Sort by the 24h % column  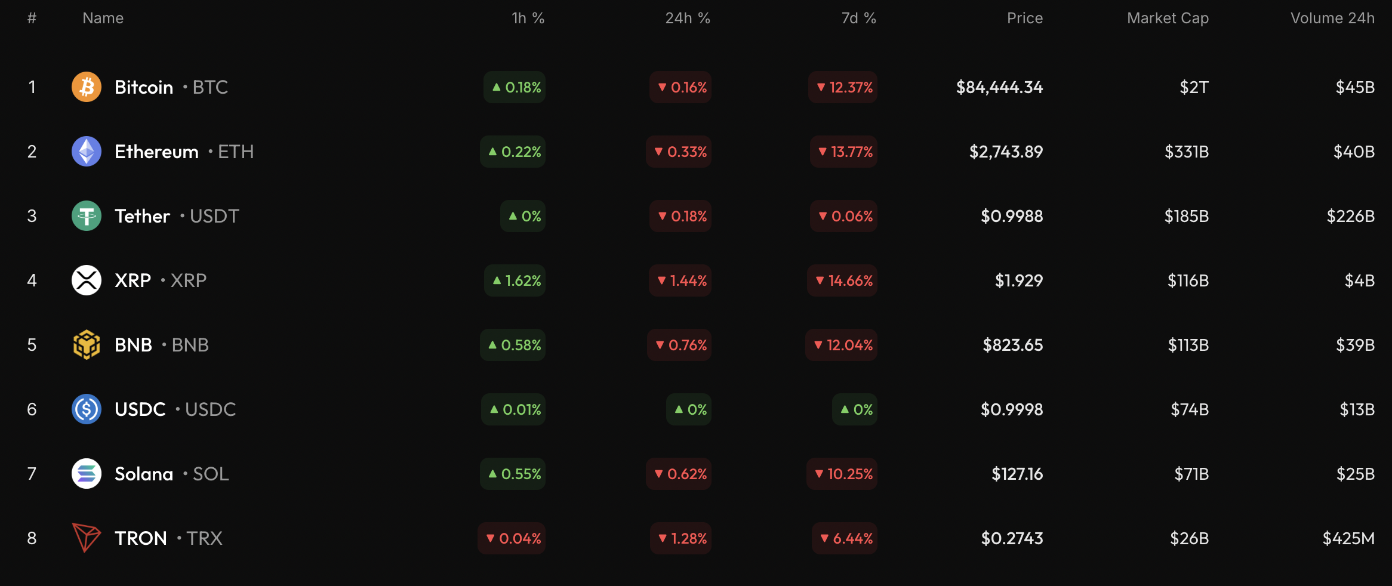coord(688,18)
